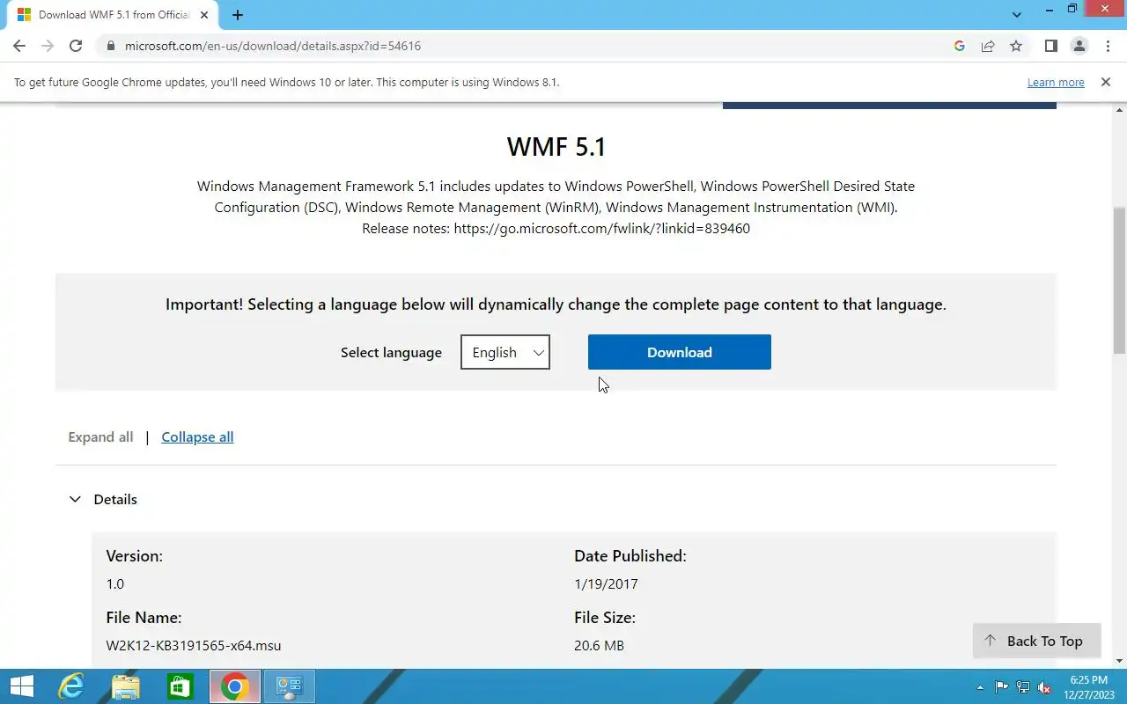
Task: Open the Windows Start button
Action: (21, 686)
